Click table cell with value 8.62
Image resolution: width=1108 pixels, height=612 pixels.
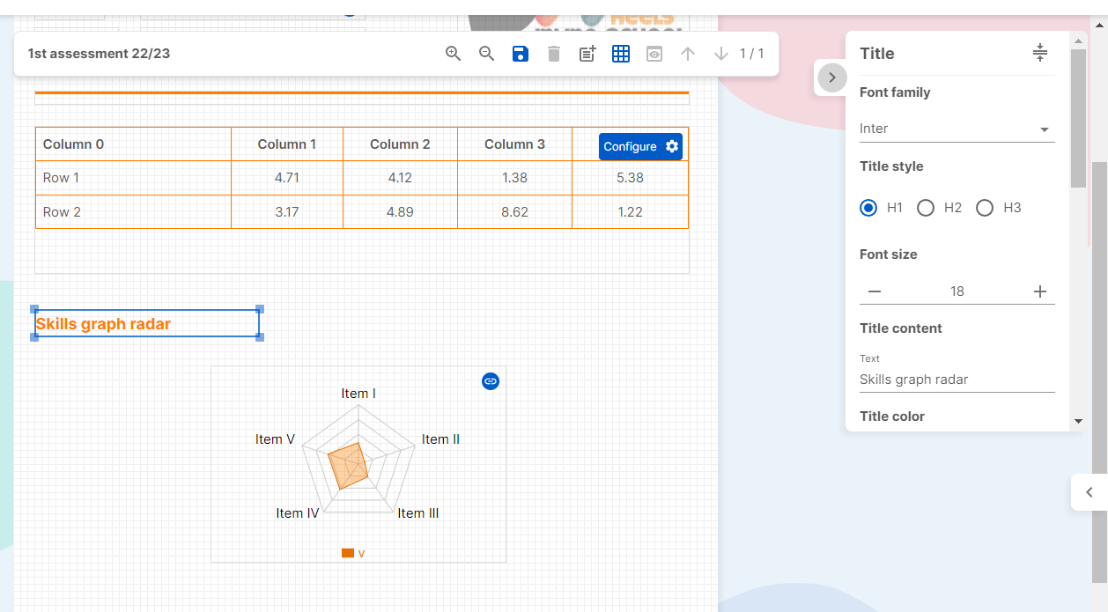(514, 212)
